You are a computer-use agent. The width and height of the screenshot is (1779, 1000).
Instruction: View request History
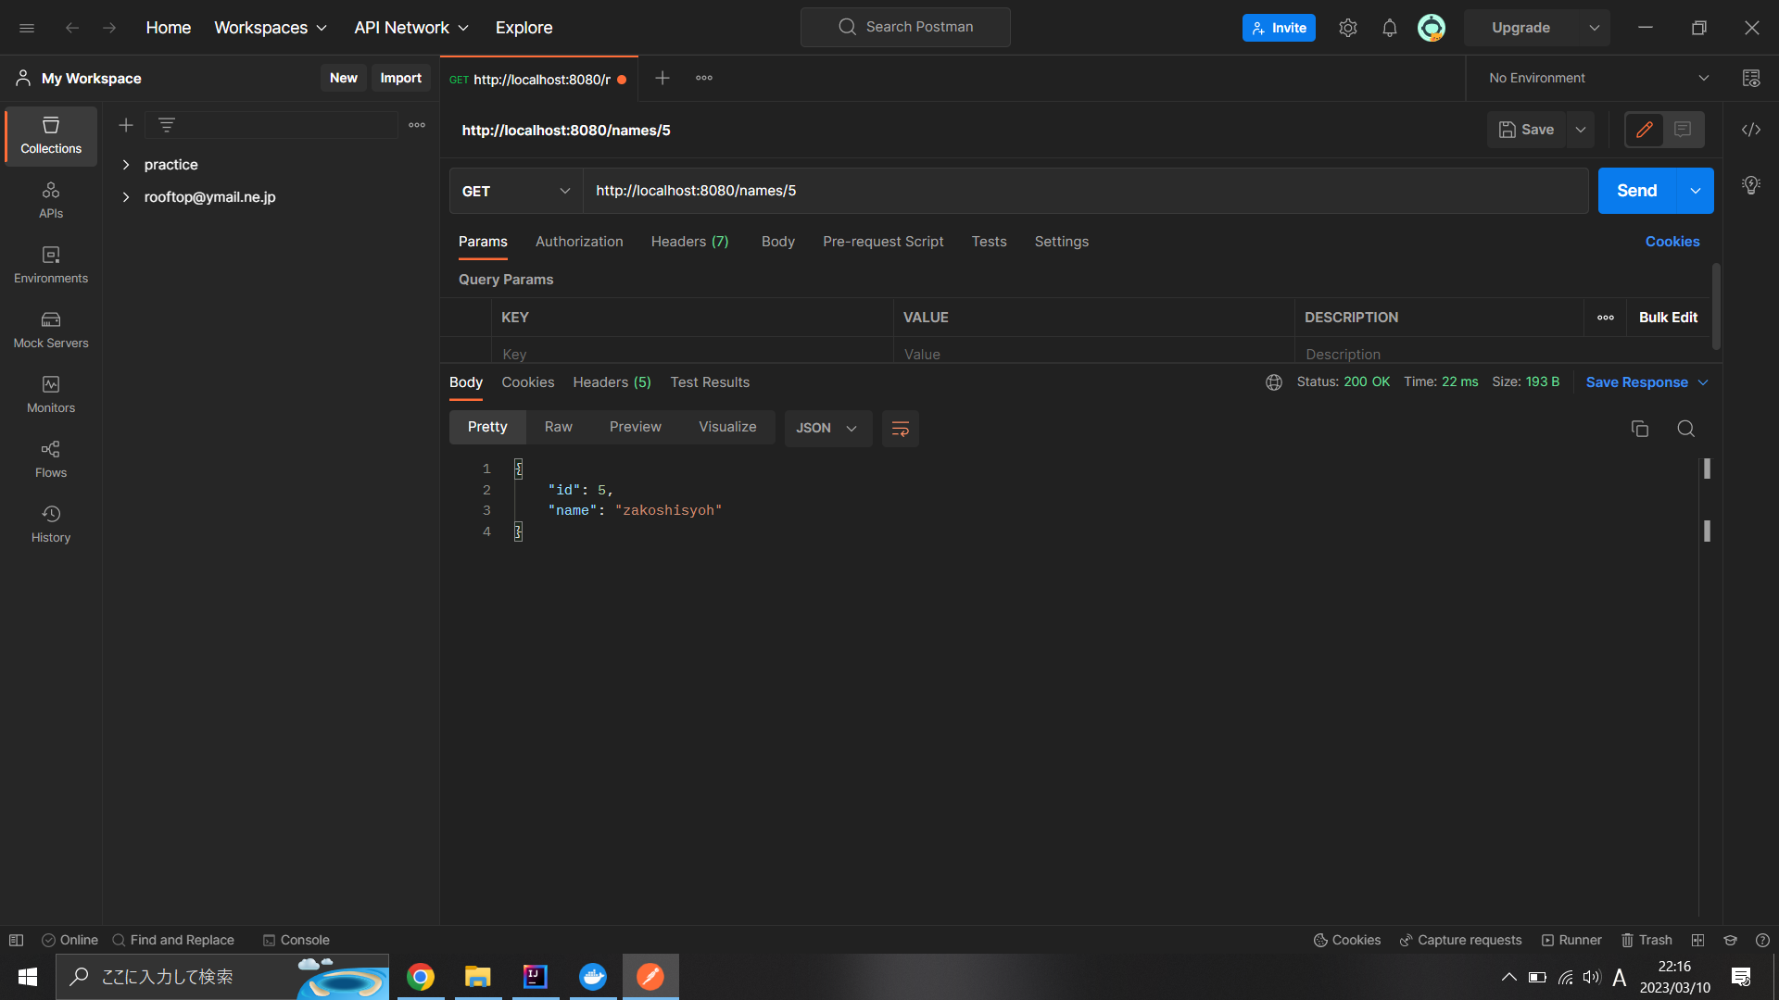50,523
